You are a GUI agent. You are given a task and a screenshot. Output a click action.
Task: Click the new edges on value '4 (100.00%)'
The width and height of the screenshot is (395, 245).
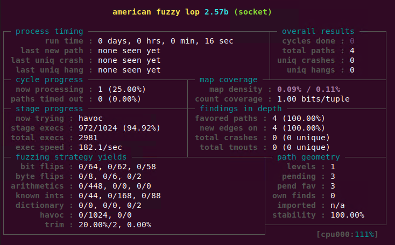tap(299, 128)
